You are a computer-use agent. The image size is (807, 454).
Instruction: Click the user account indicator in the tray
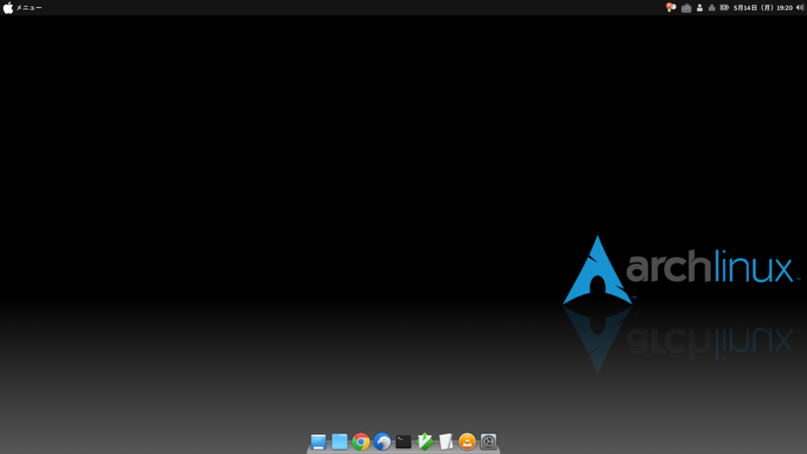click(699, 7)
